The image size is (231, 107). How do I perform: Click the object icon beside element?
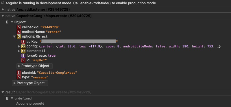[x=23, y=51]
